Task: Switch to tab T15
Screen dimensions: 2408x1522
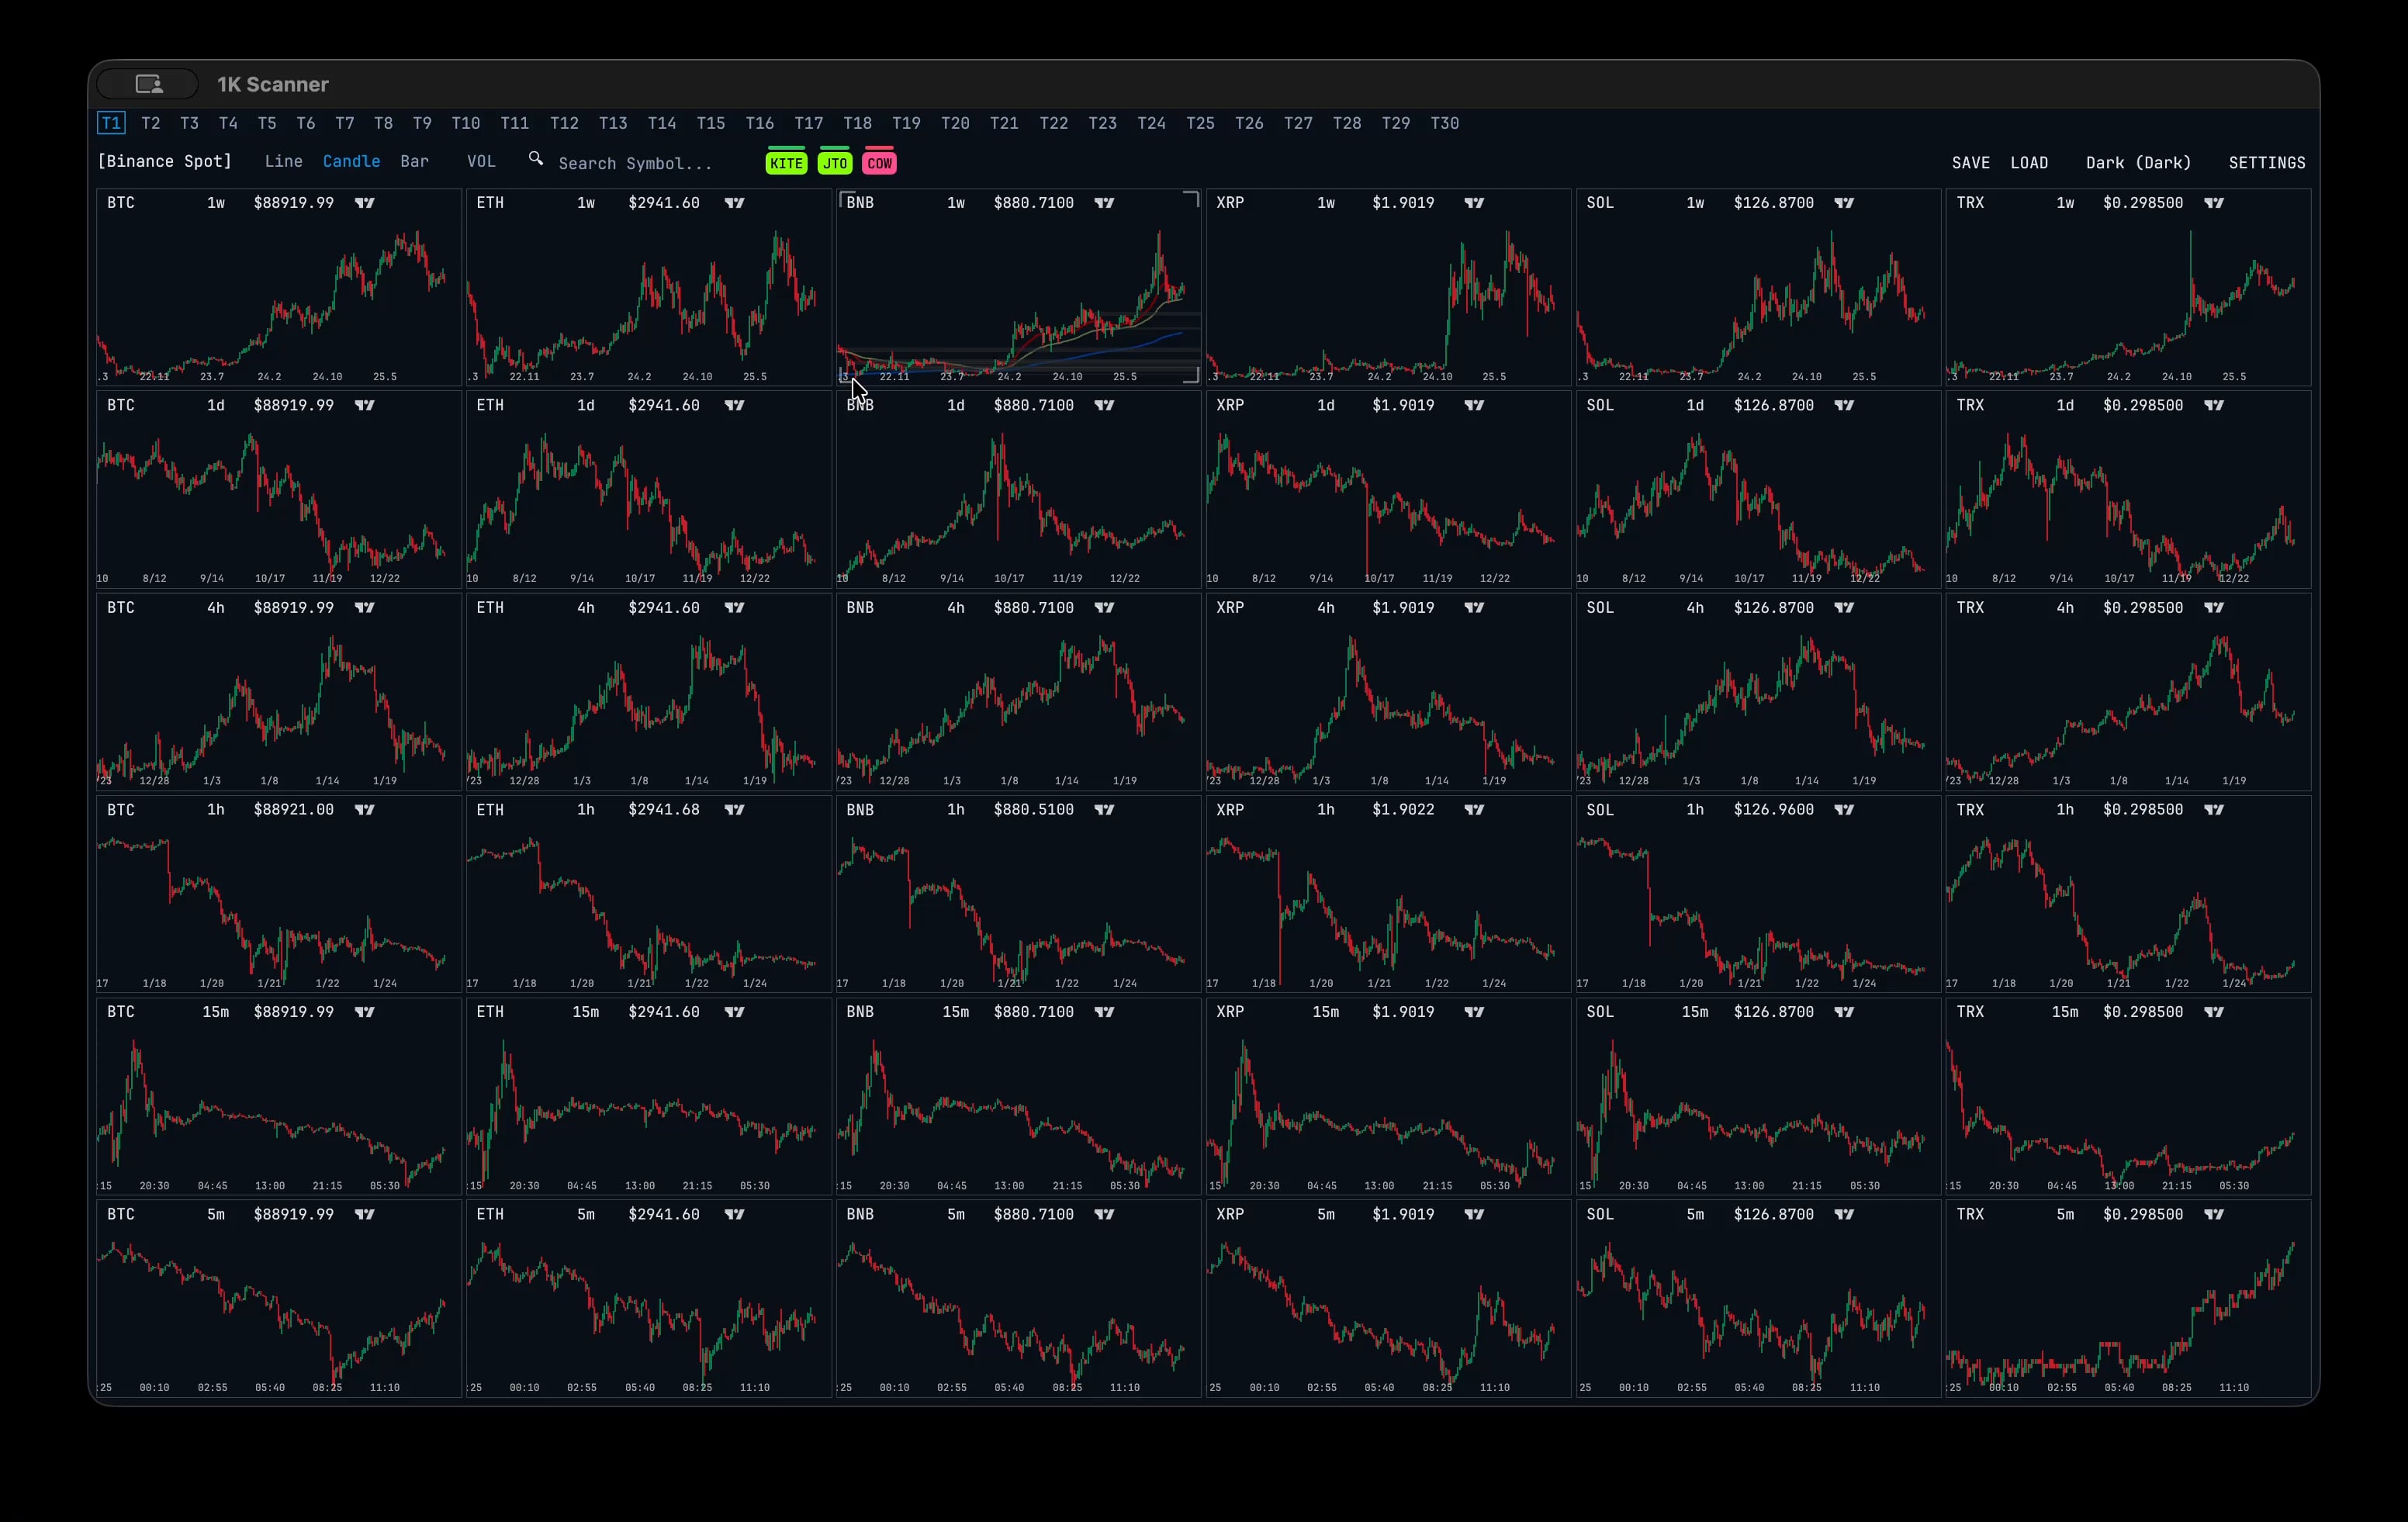Action: (710, 123)
